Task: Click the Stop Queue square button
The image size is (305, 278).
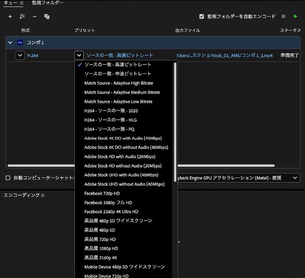Action: click(x=283, y=16)
